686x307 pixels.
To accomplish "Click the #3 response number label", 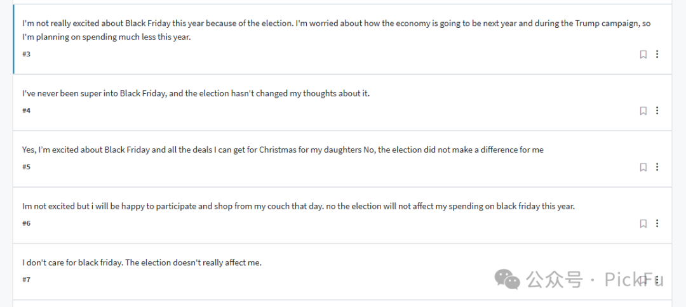I will click(x=26, y=54).
